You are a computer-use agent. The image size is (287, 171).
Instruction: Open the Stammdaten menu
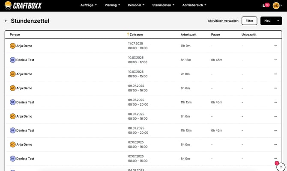click(x=163, y=5)
